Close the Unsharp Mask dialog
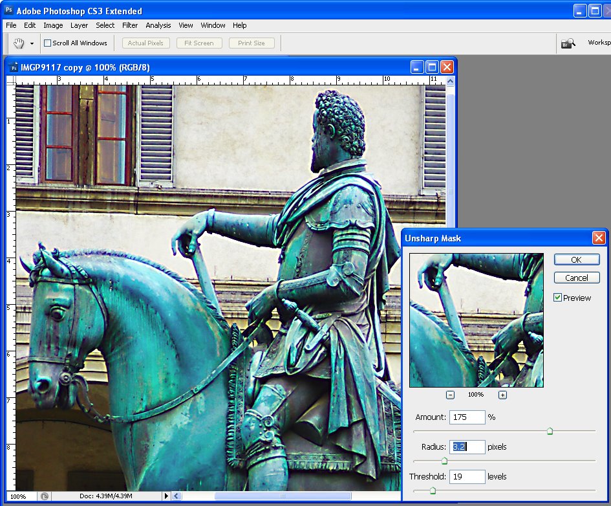This screenshot has width=611, height=506. [599, 238]
